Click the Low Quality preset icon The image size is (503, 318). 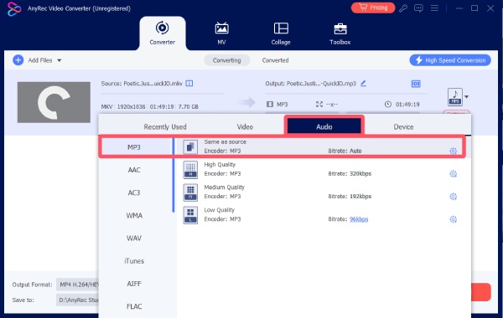pos(190,215)
